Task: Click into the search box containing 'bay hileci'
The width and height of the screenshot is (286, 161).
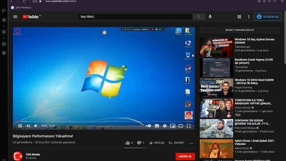Action: (x=135, y=17)
